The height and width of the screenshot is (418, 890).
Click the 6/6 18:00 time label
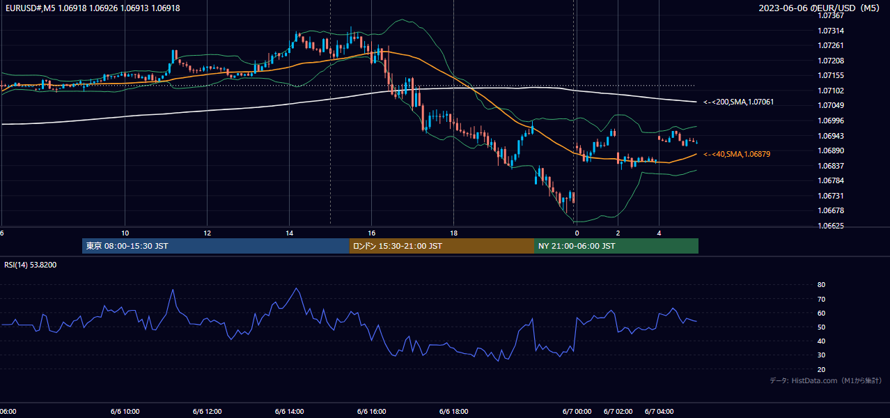(x=454, y=412)
